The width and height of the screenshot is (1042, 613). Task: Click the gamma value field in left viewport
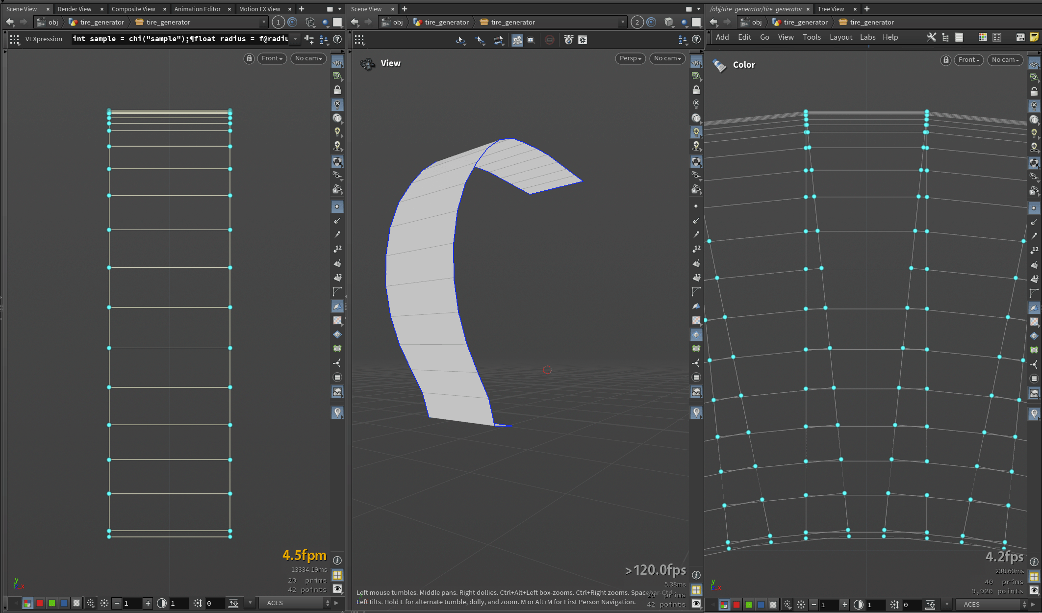coord(178,603)
